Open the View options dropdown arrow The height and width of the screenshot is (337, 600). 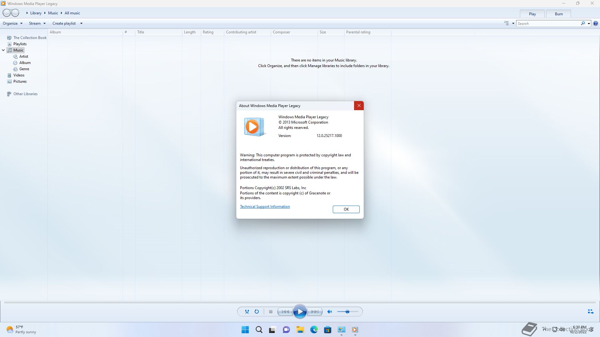(x=513, y=23)
